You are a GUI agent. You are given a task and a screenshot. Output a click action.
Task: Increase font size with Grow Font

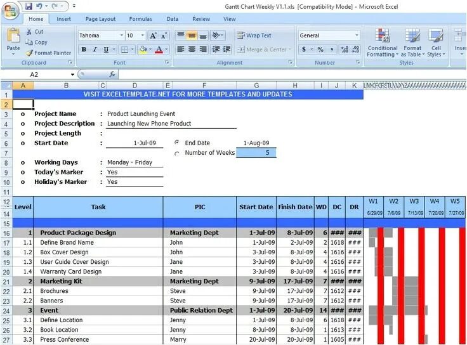153,36
